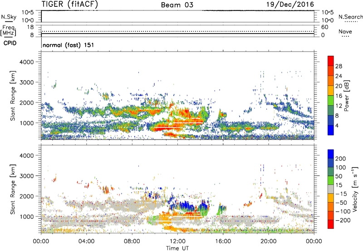
Task: Click the red bottom segment of Velocity colorbar
Action: 331,224
